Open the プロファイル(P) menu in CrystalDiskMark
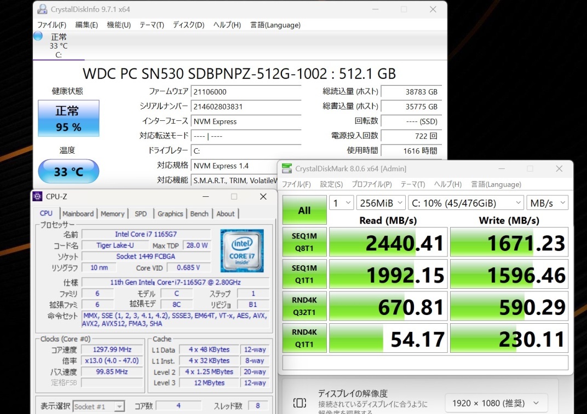 (x=371, y=184)
